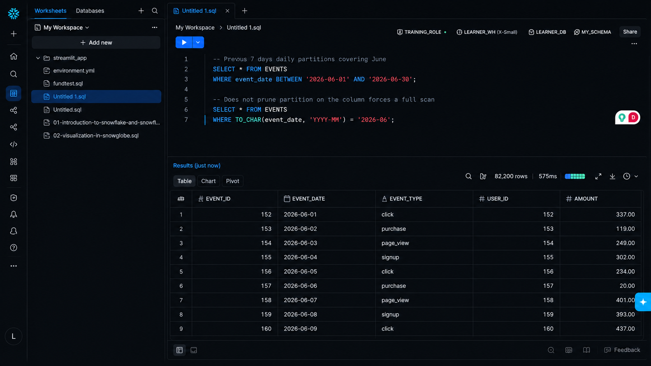Click the Feedback link
The width and height of the screenshot is (651, 366).
622,350
